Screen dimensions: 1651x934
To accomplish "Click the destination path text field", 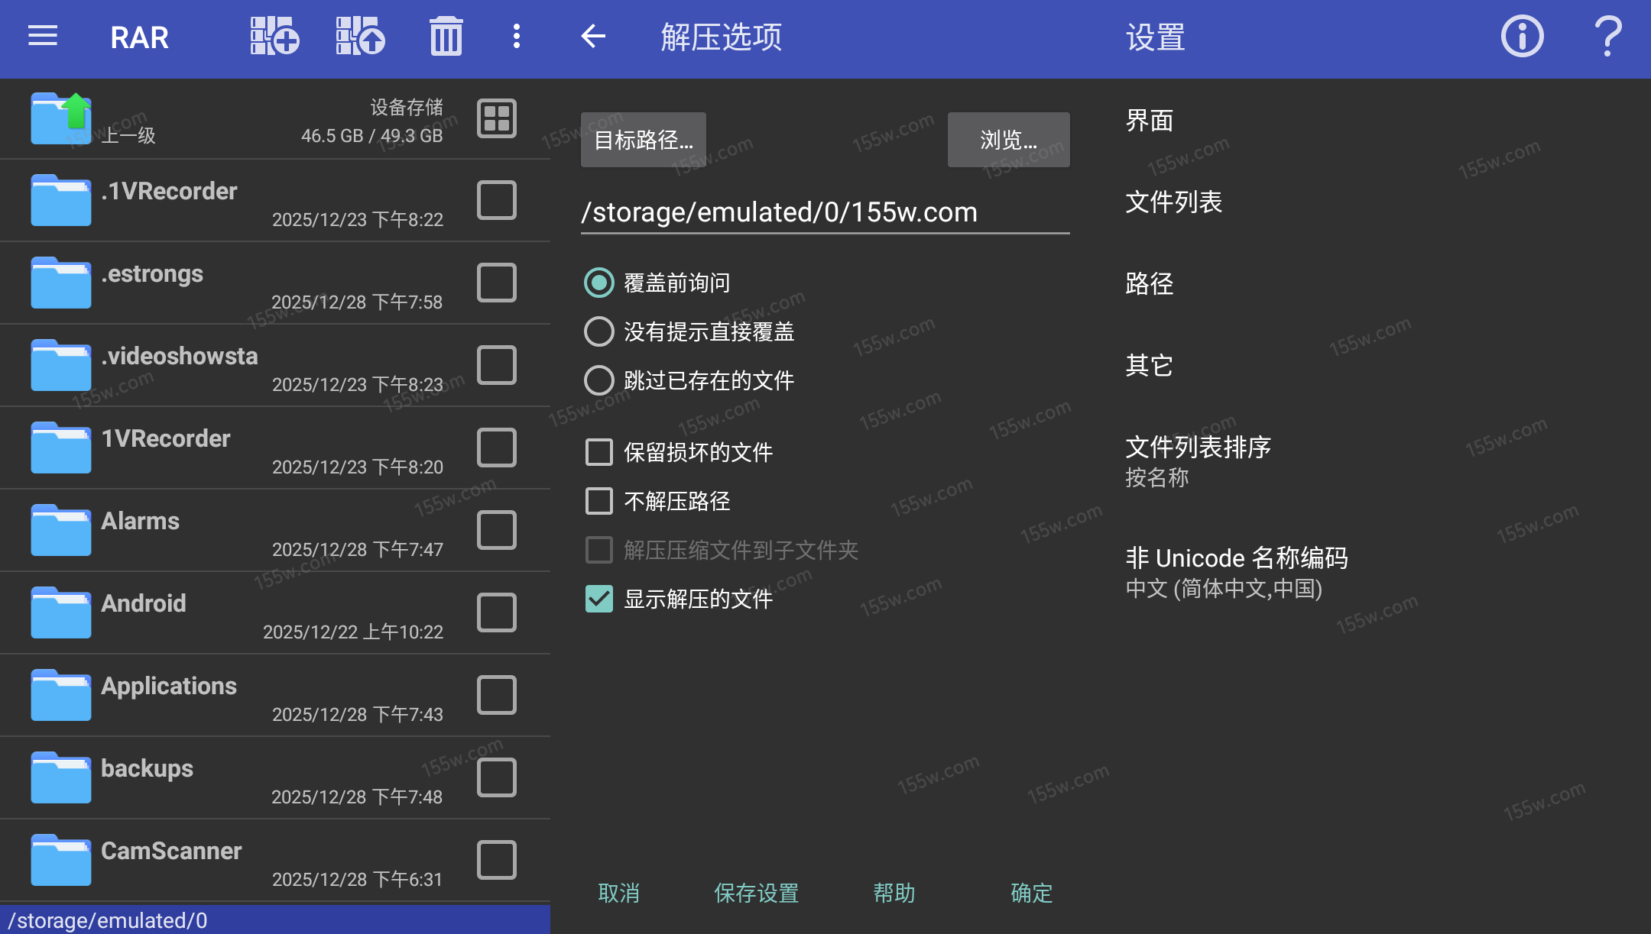I will pos(824,212).
